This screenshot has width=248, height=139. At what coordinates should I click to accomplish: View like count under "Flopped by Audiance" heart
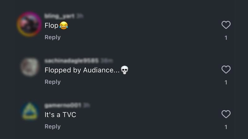[x=226, y=82]
